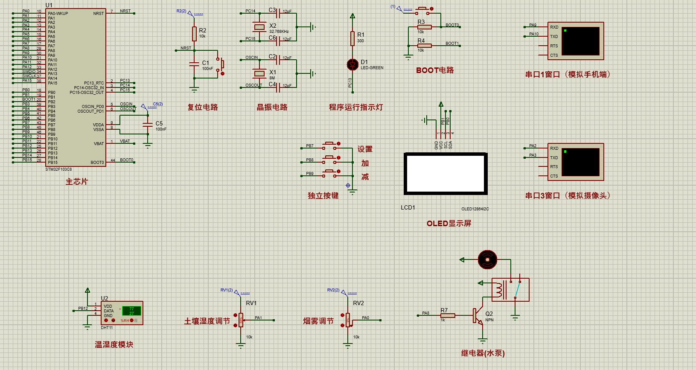Click capacitor C4 12pF
Viewport: 696px width, 370px height.
point(278,87)
